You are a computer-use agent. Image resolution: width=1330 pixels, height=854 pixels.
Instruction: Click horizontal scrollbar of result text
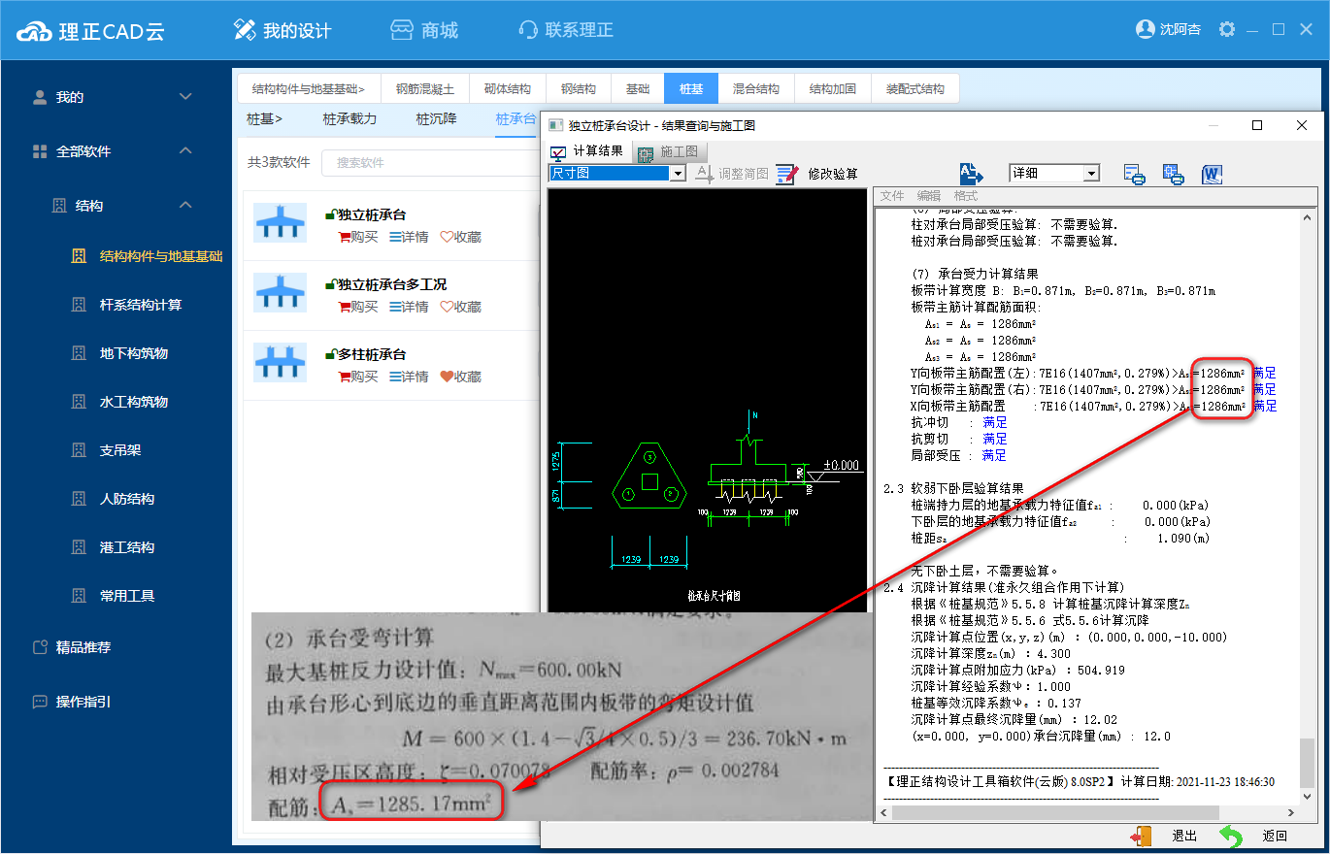[1087, 813]
